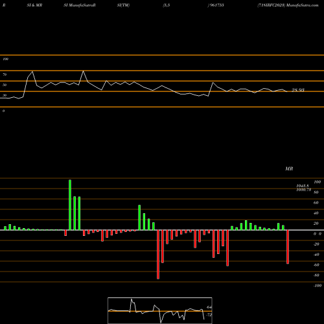Click the RSI axis label '50'
This screenshot has height=324, width=324.
pos(5,85)
